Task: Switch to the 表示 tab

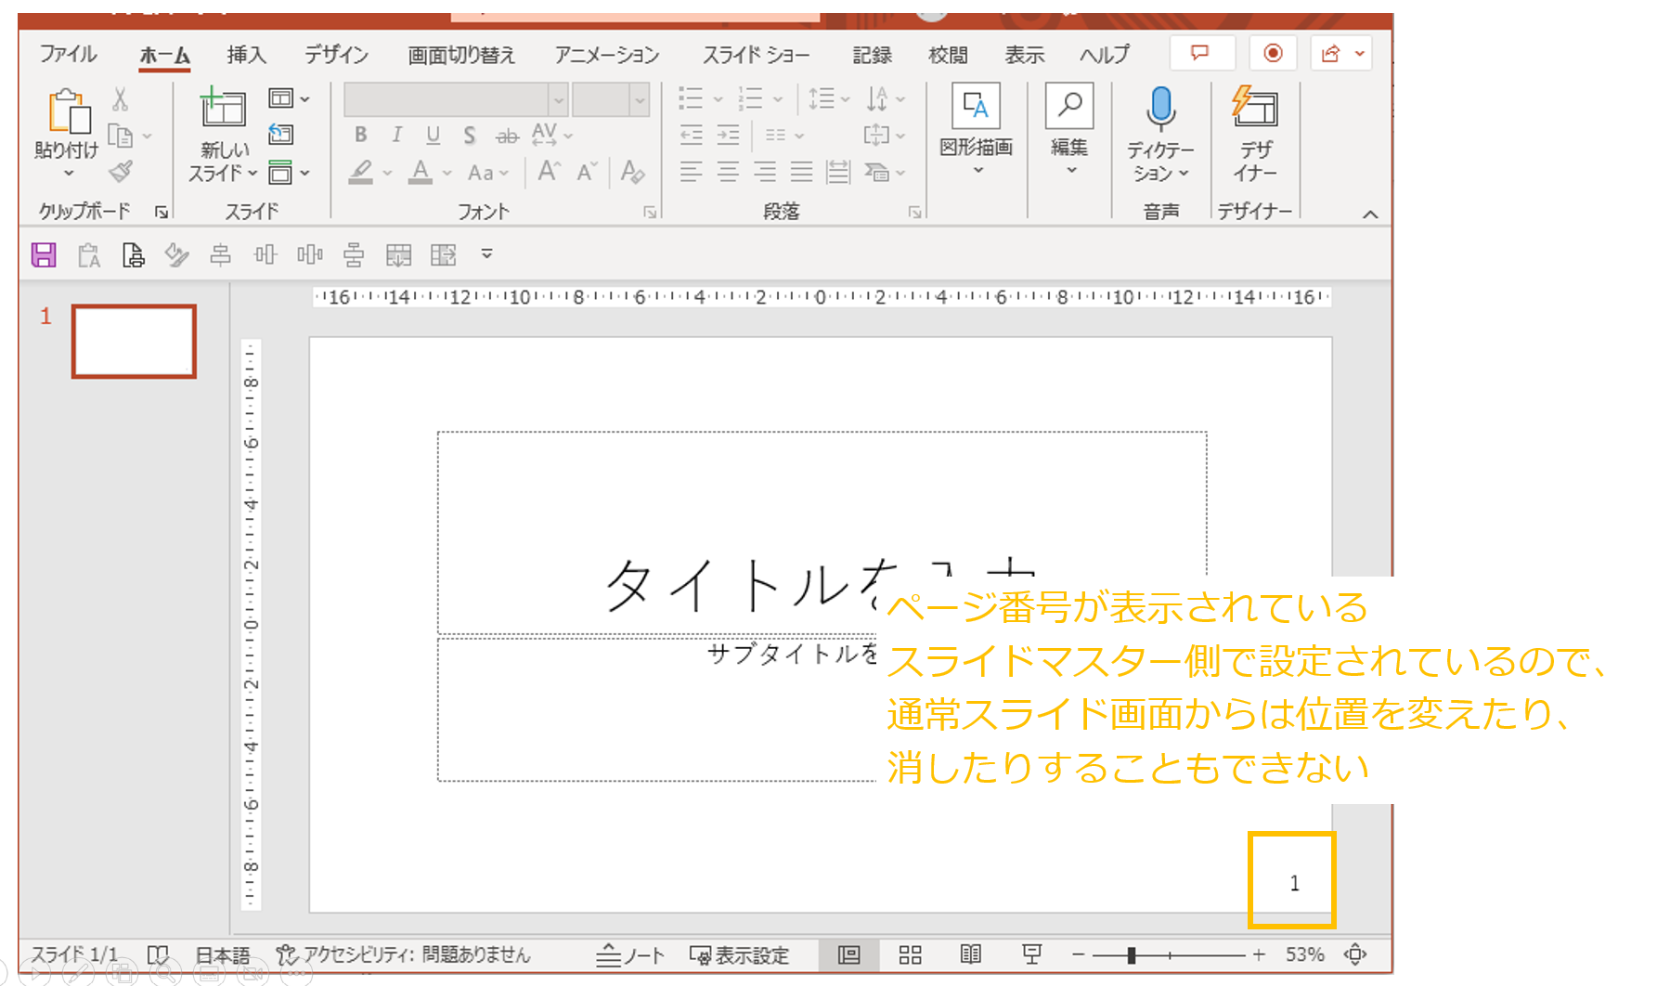Action: [1025, 55]
